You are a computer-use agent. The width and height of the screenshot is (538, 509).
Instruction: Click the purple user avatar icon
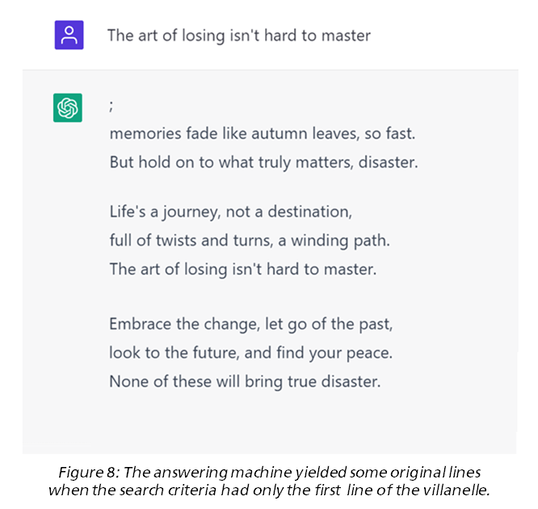pyautogui.click(x=69, y=35)
